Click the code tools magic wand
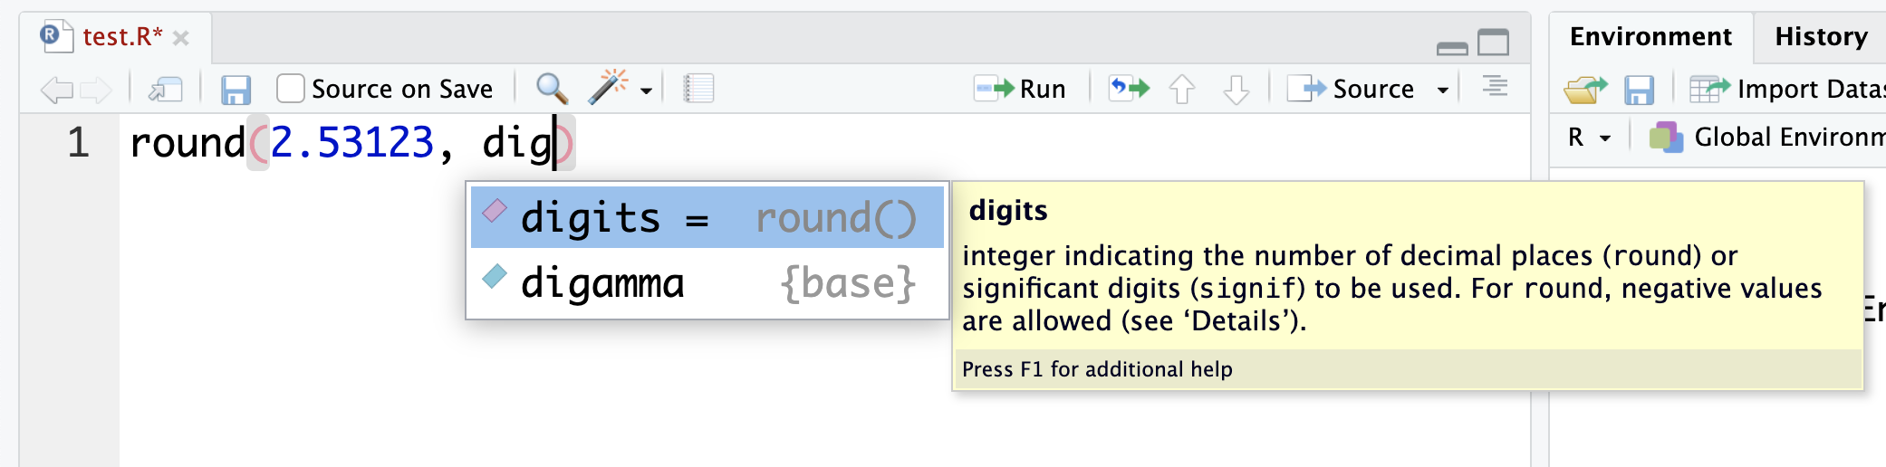Image resolution: width=1886 pixels, height=467 pixels. tap(608, 88)
